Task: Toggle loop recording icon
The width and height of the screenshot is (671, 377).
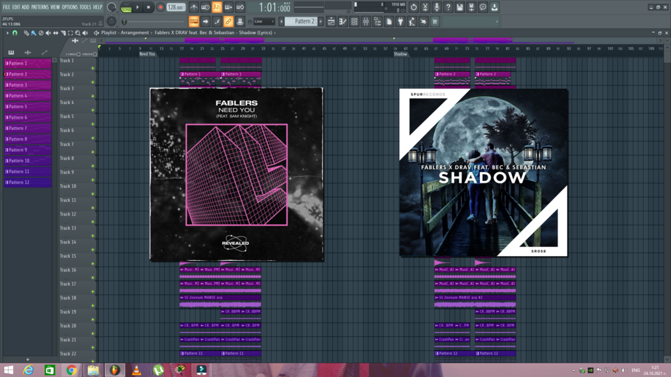Action: pos(240,7)
